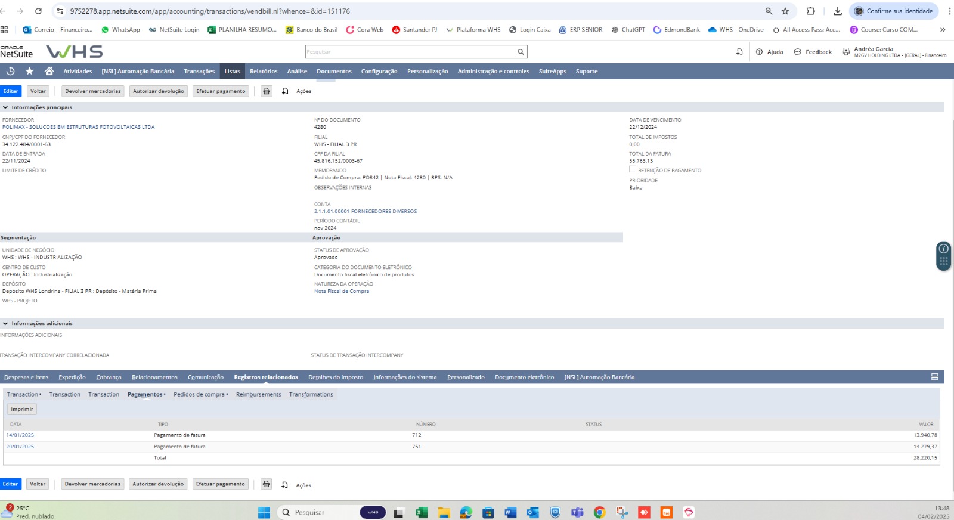954x520 pixels.
Task: Click the top print icon
Action: coord(267,91)
